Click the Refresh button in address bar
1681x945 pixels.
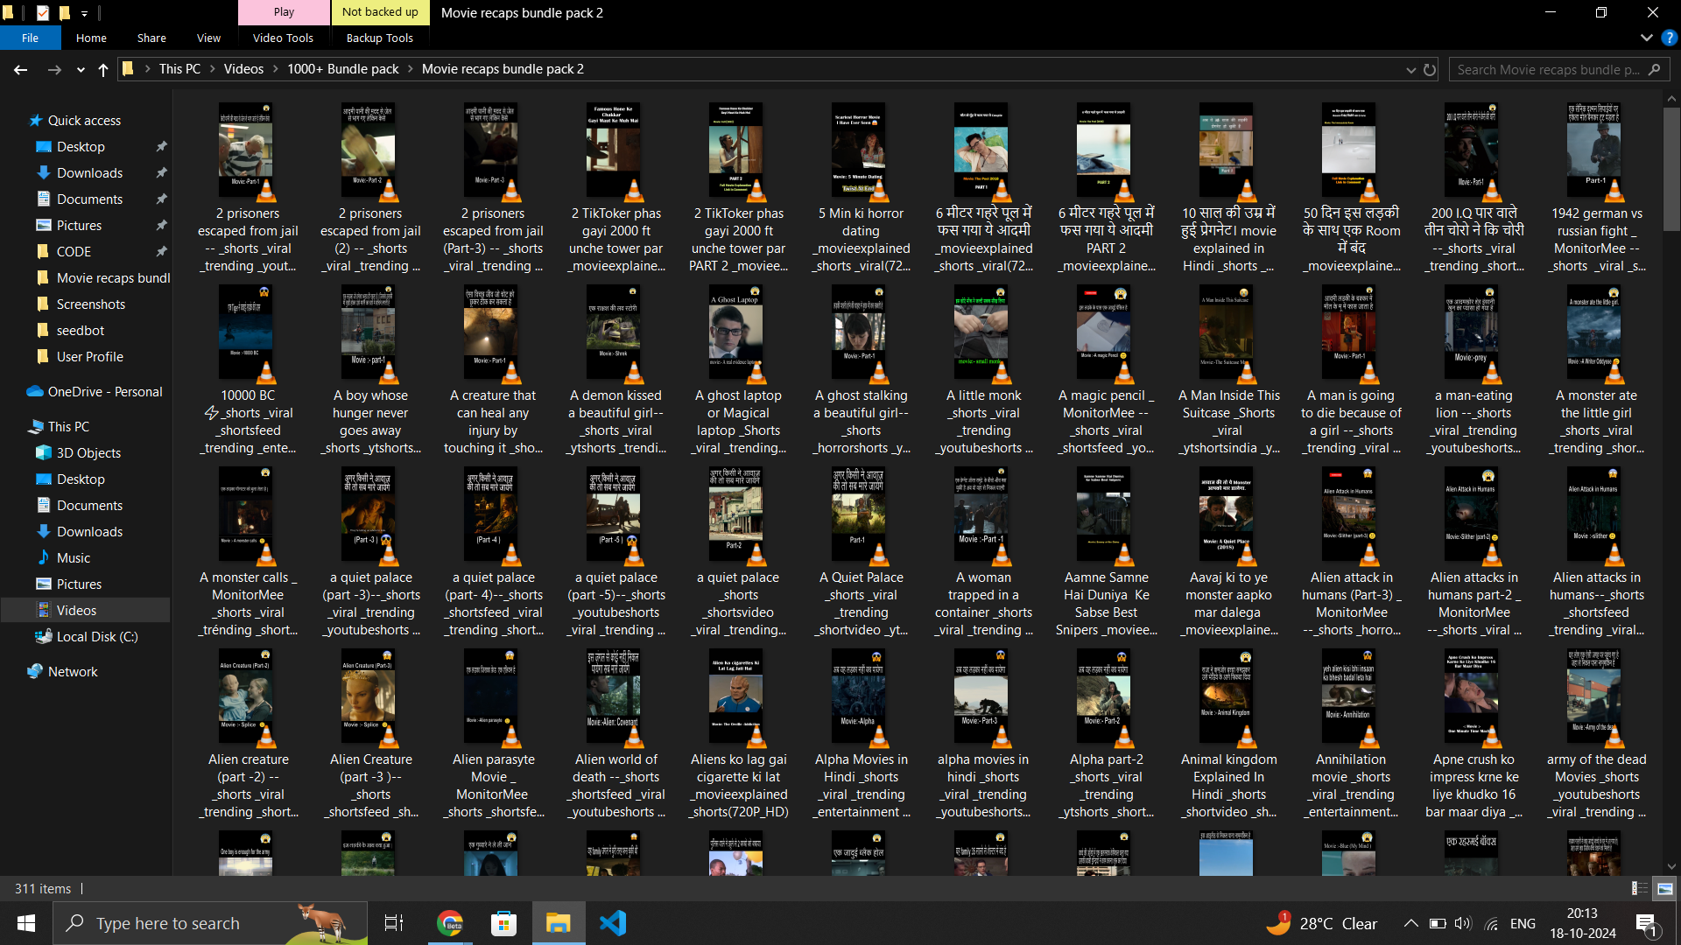[x=1430, y=69]
